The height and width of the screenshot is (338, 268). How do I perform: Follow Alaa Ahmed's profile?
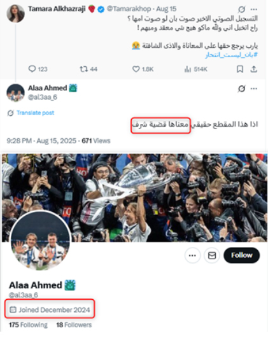(x=241, y=255)
